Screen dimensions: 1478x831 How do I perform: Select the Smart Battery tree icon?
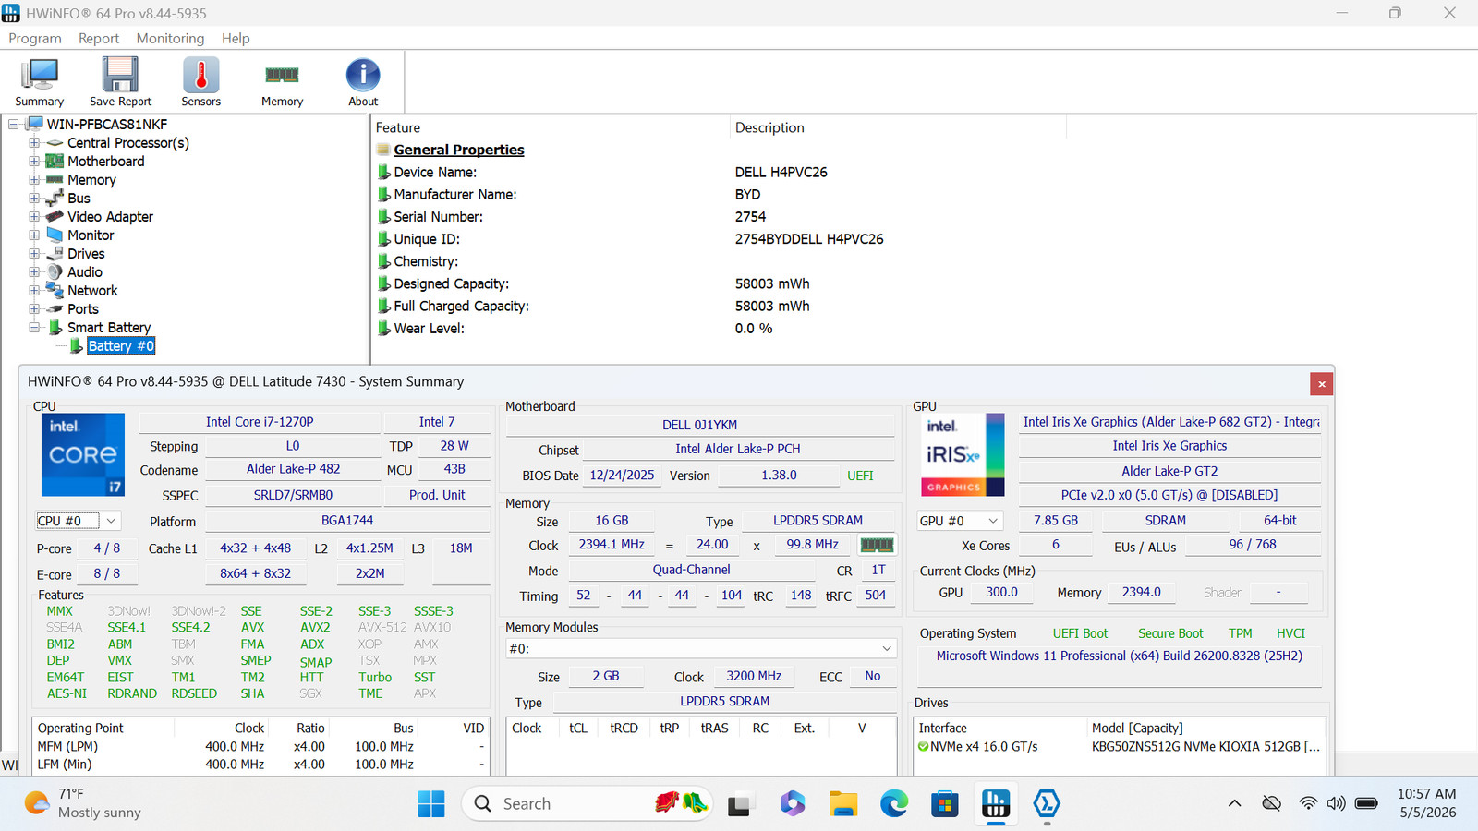[55, 328]
